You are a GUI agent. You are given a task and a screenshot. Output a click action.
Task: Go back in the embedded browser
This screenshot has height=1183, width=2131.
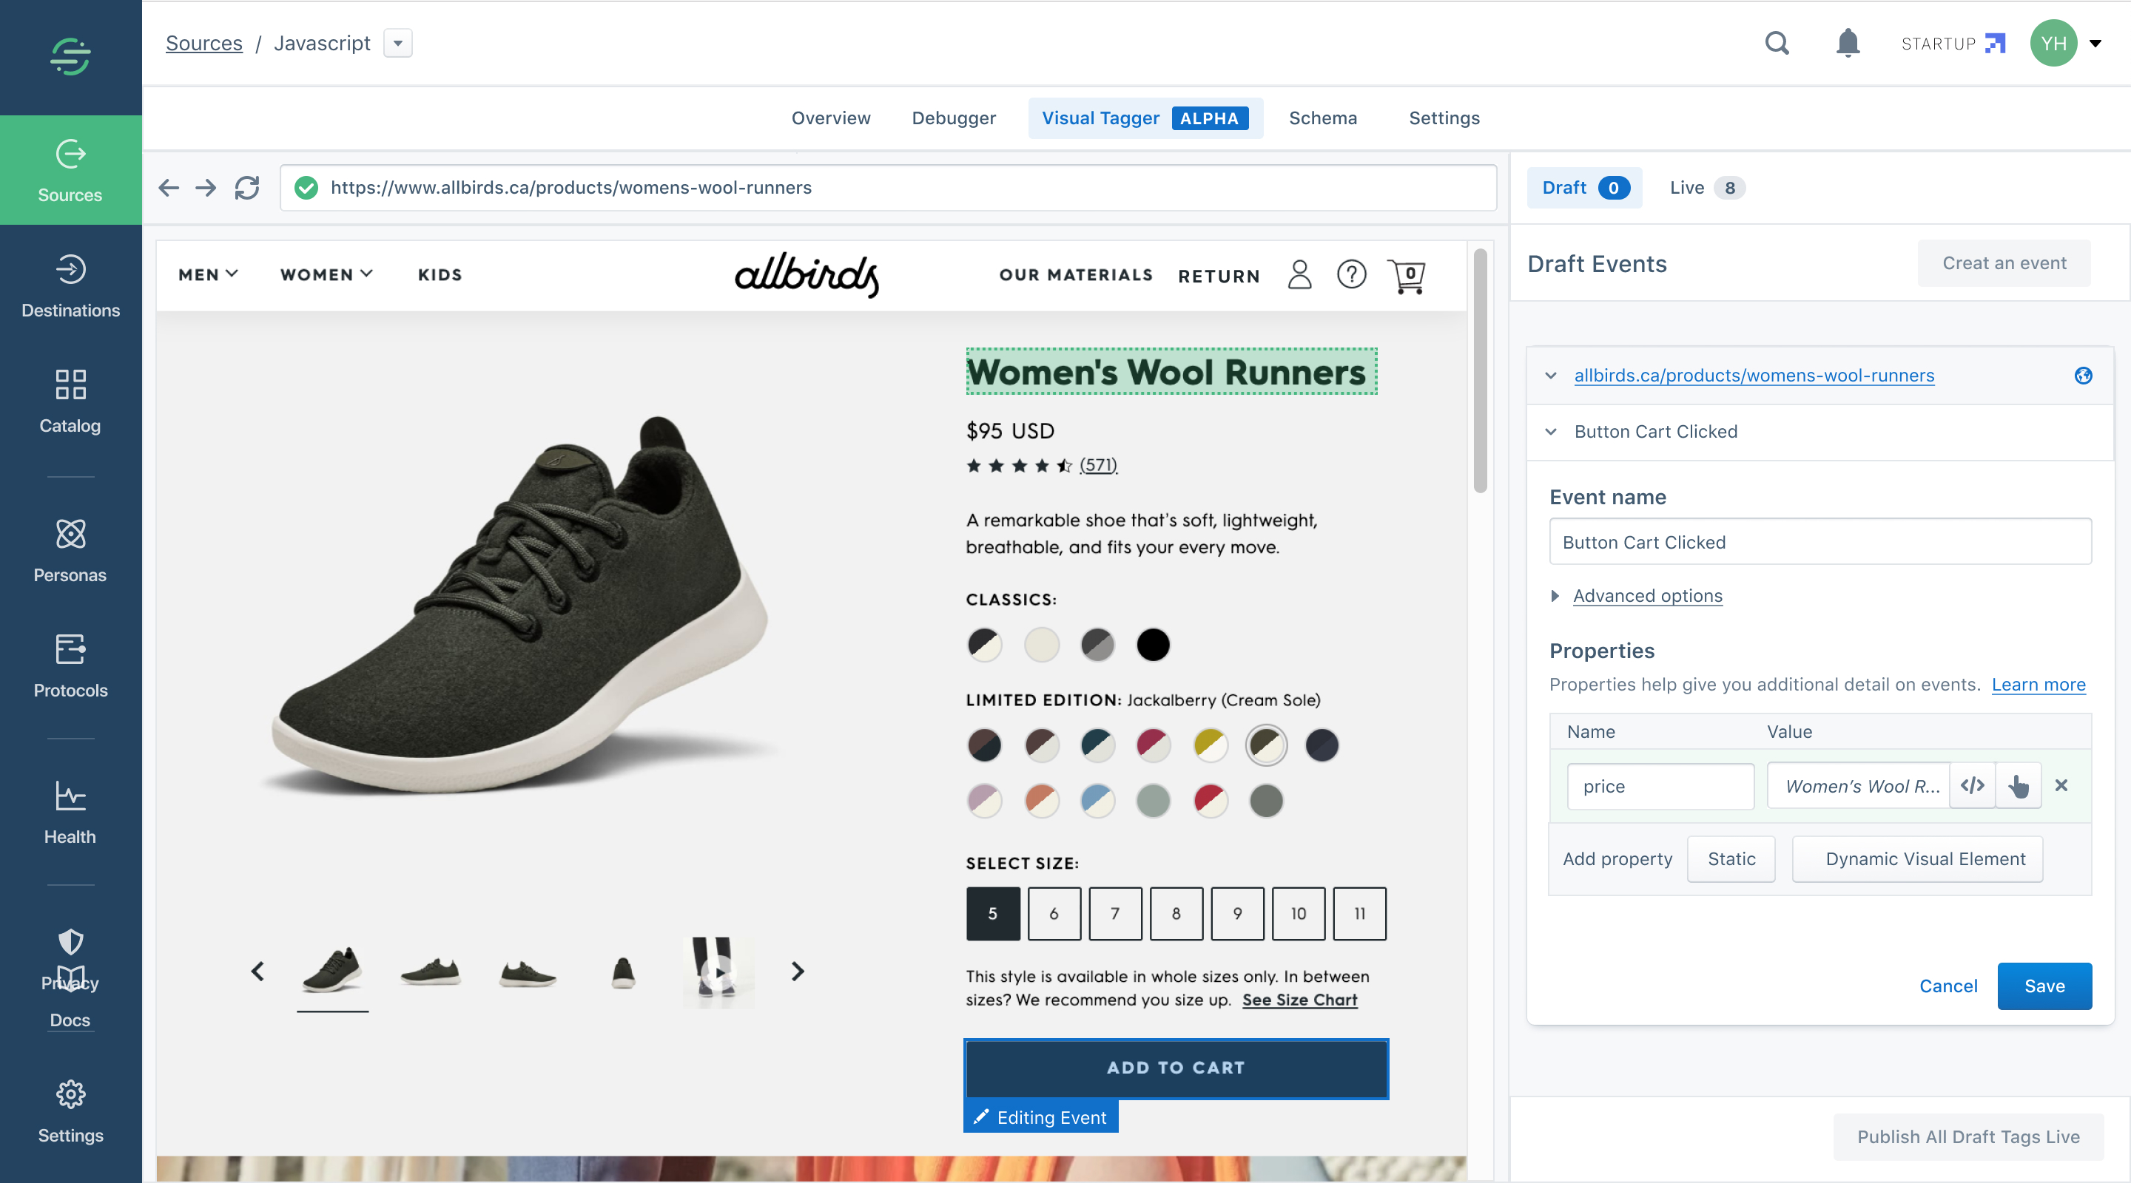[x=169, y=188]
